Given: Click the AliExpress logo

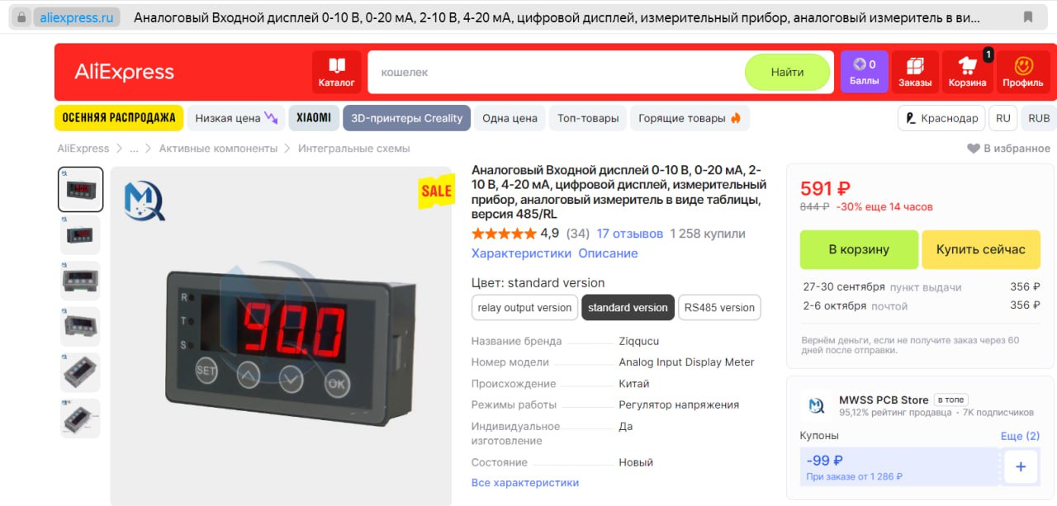Looking at the screenshot, I should tap(125, 72).
